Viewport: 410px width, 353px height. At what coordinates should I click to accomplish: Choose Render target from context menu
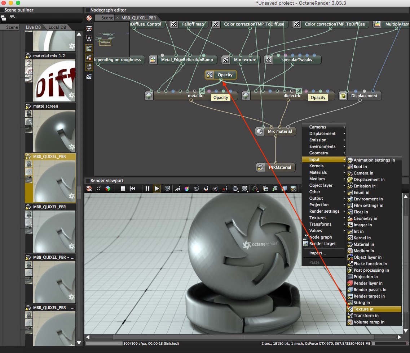coord(324,244)
